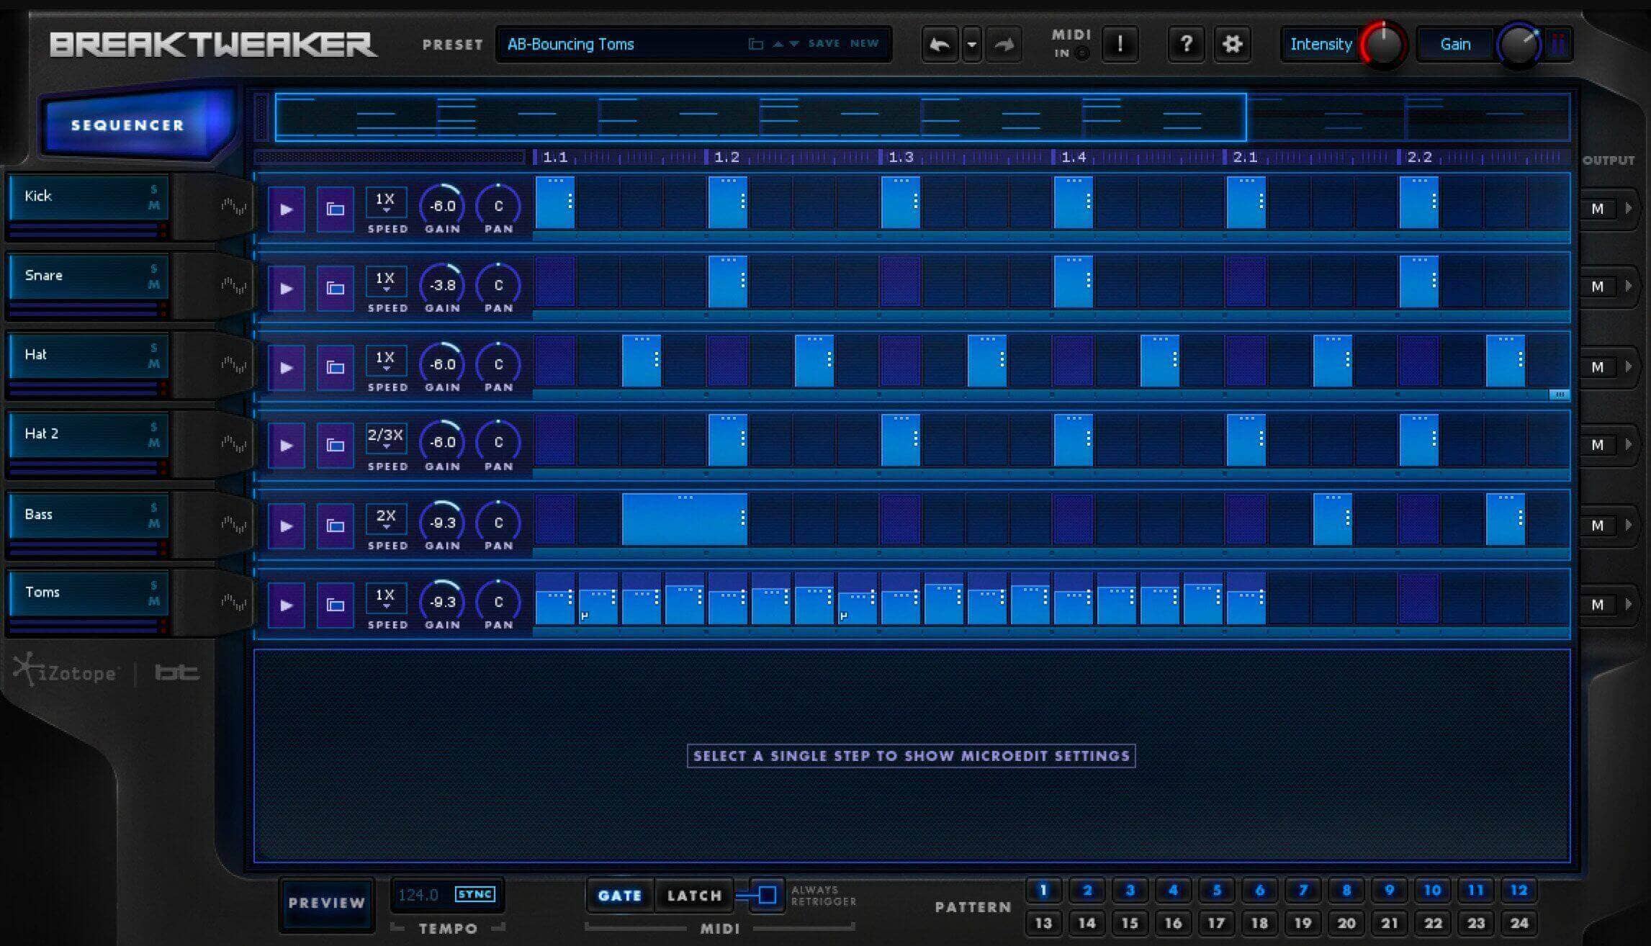Click the tempo value 124.0 field

point(418,895)
